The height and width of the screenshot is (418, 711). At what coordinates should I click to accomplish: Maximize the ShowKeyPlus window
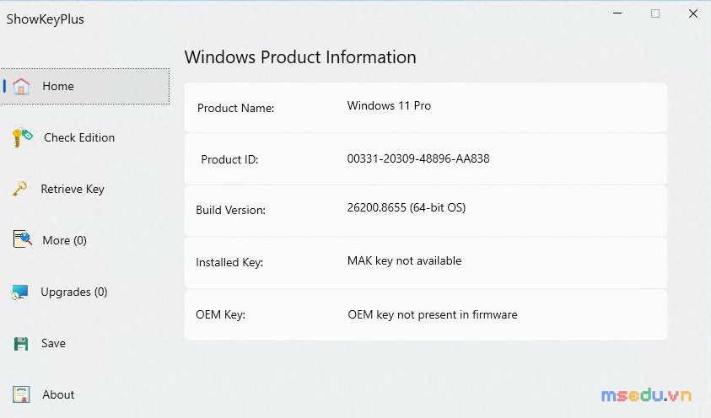pos(655,13)
